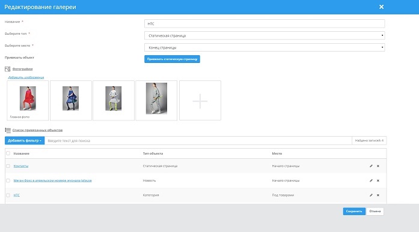This screenshot has height=232, width=419.
Task: Click the Название column header
Action: coord(22,153)
